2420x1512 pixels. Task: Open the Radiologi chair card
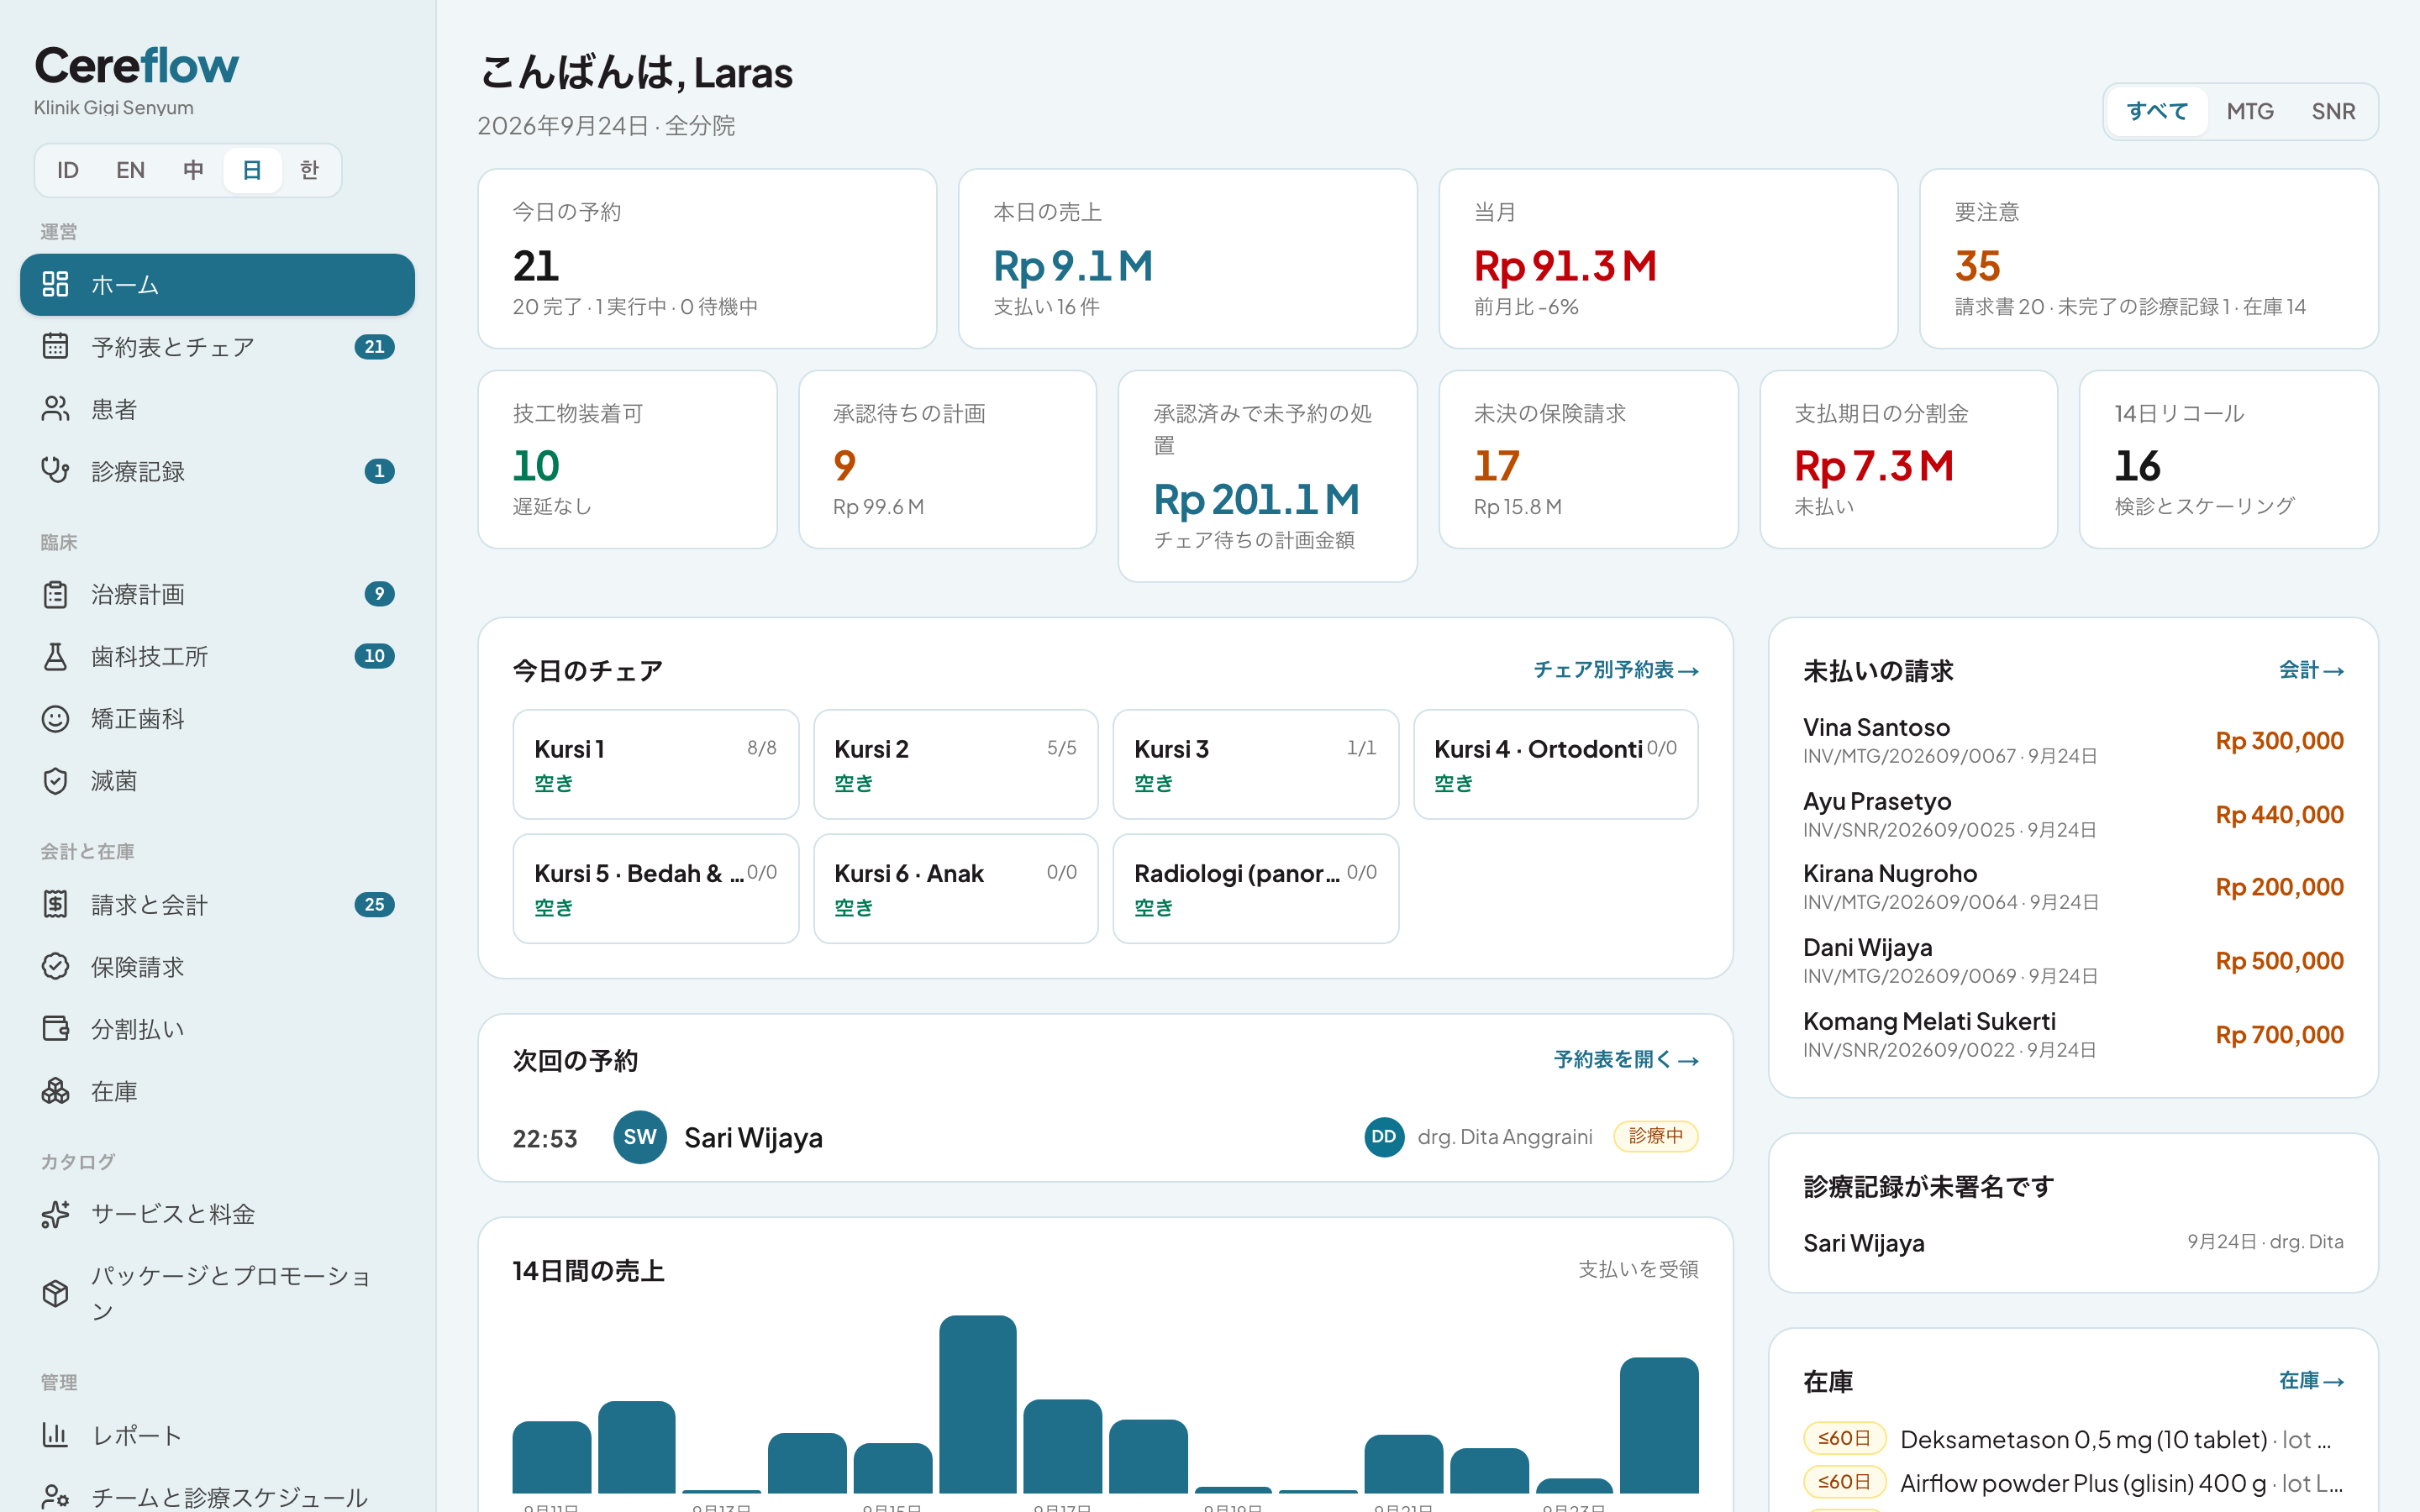click(1255, 889)
